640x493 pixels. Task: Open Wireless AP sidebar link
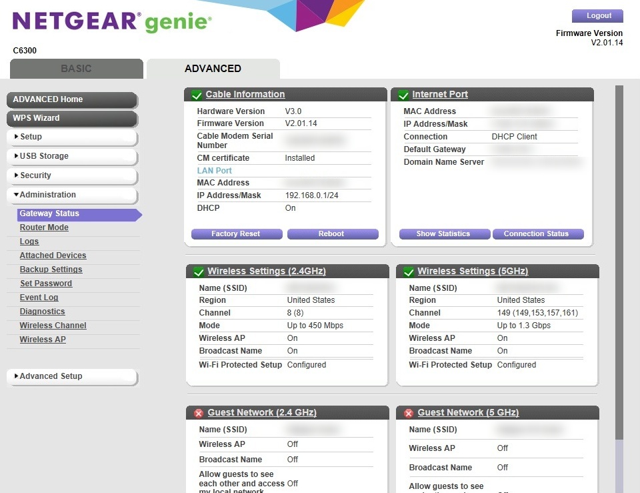coord(43,340)
